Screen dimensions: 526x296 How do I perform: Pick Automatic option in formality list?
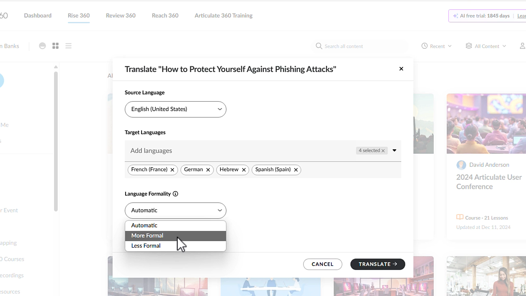(x=144, y=226)
